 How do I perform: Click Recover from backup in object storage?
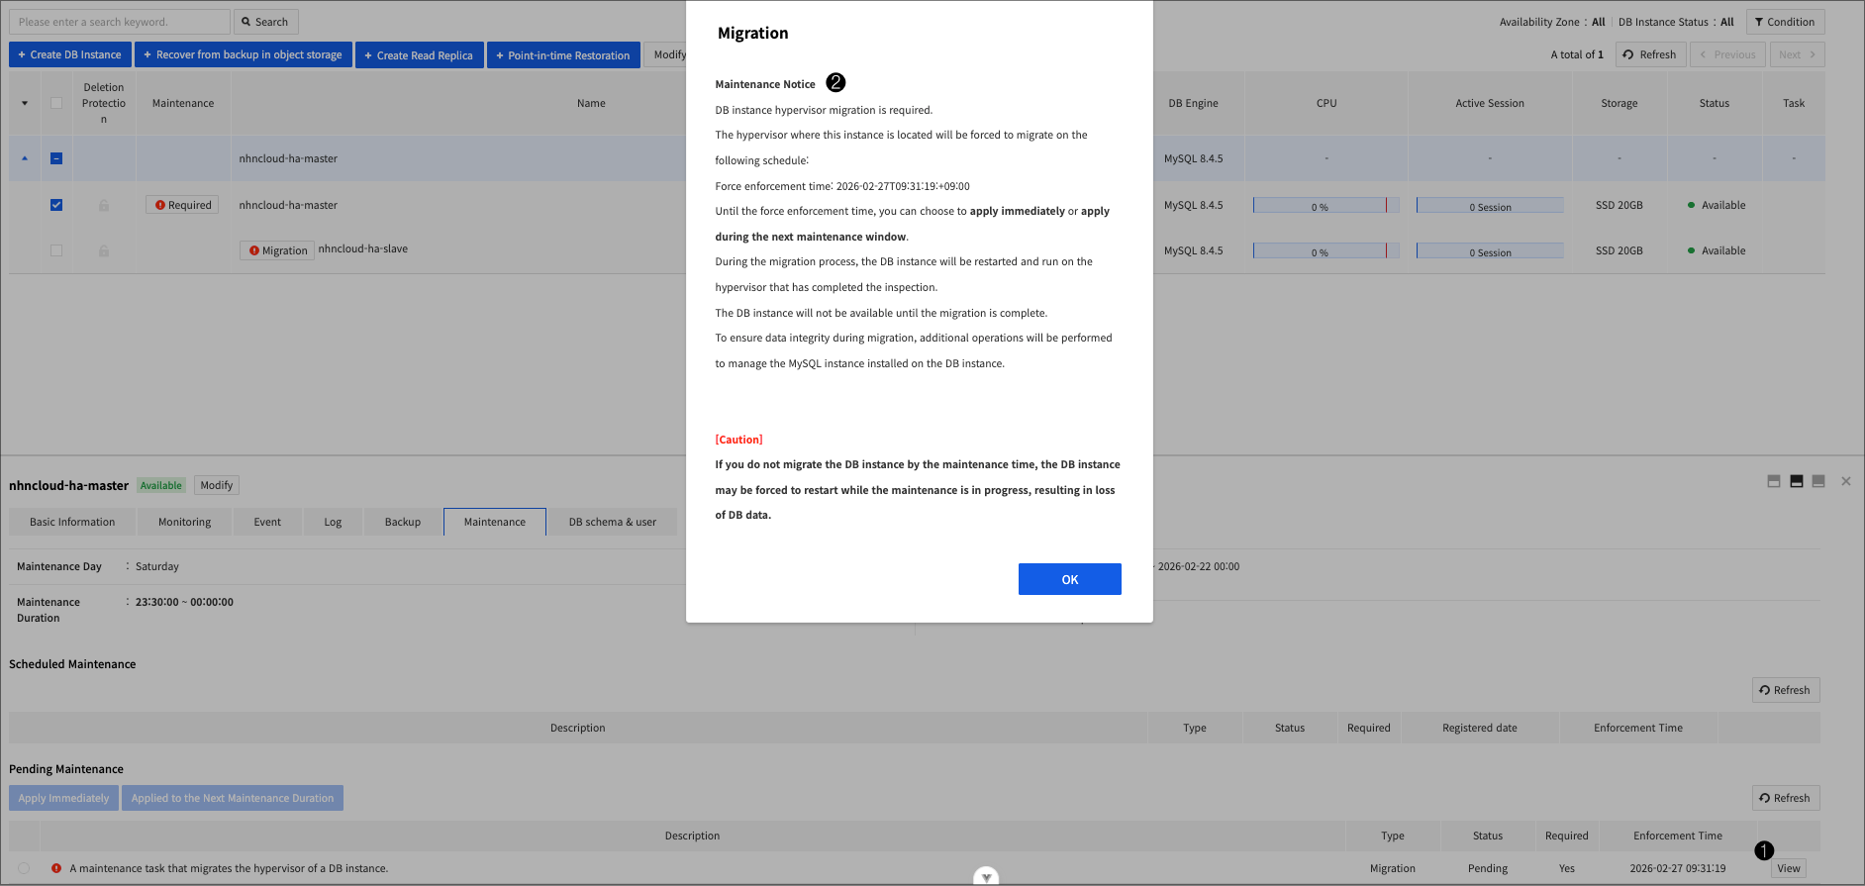244,54
